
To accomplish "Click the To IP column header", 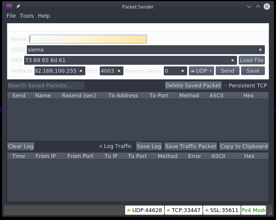I will [x=111, y=156].
